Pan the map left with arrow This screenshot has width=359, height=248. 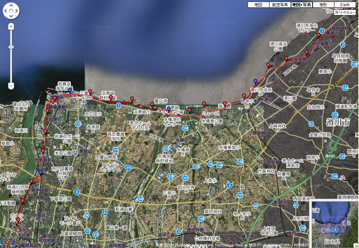tap(6, 11)
